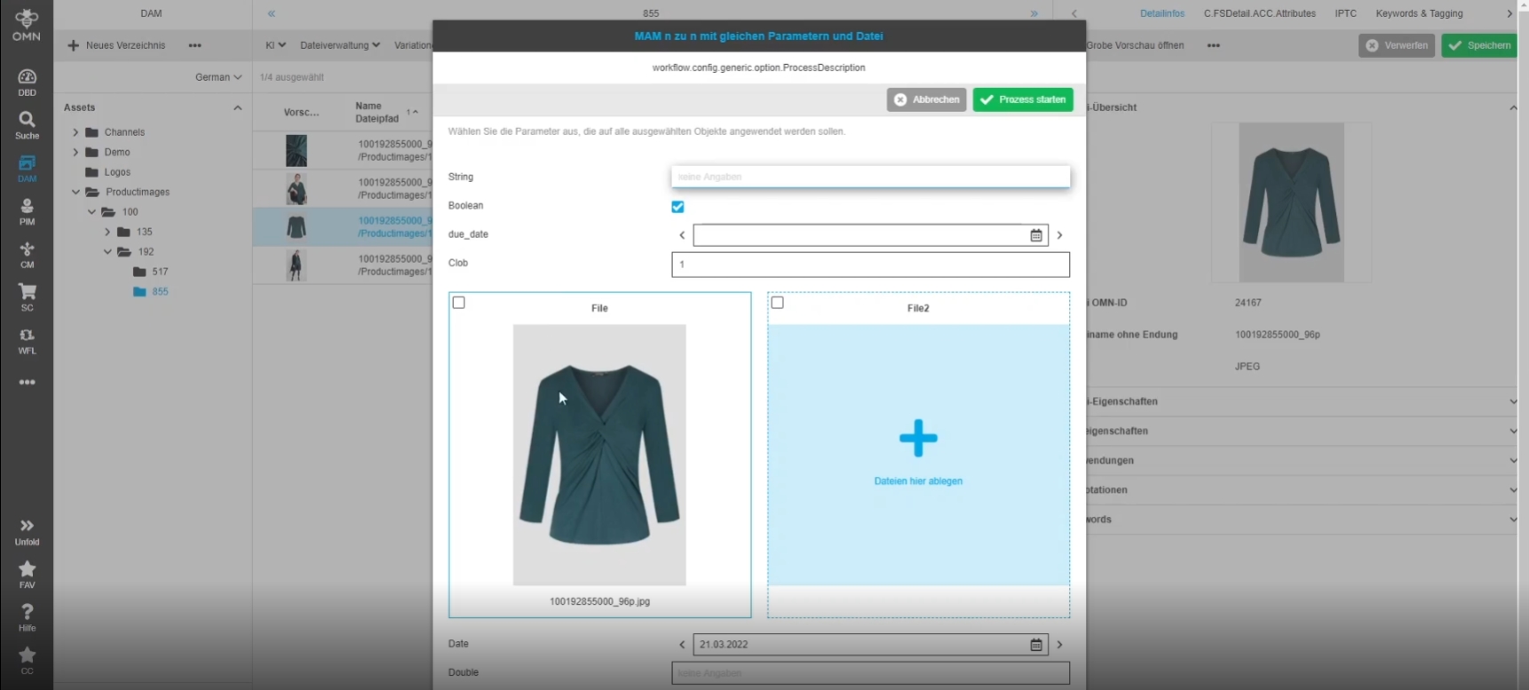Click the OMN logo icon
This screenshot has height=690, width=1529.
coord(27,24)
